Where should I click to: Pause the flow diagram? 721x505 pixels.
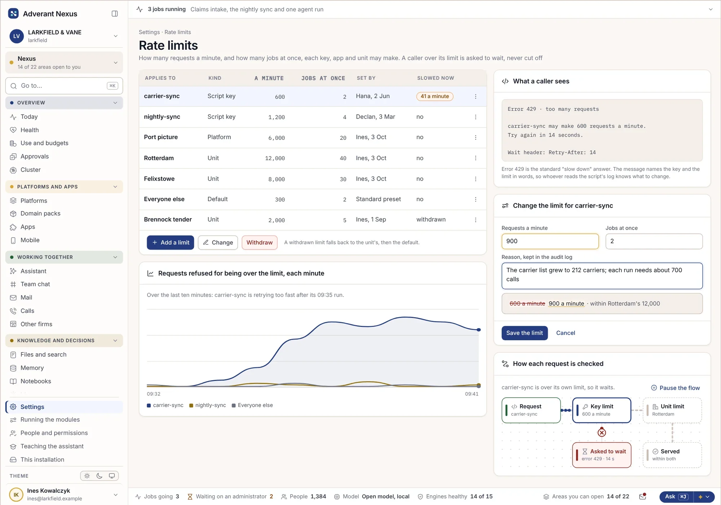tap(675, 388)
